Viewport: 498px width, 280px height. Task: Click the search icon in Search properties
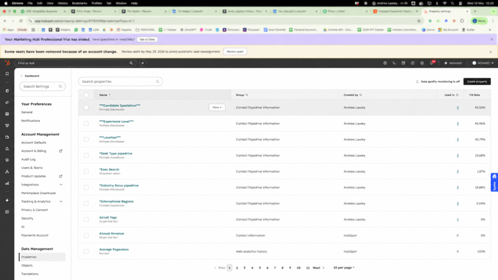click(158, 82)
